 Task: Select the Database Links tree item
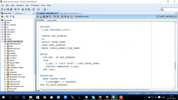pos(14,84)
